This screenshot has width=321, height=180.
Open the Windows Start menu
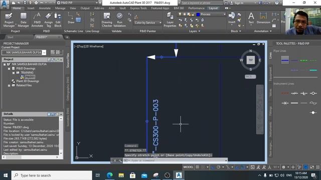click(6, 175)
